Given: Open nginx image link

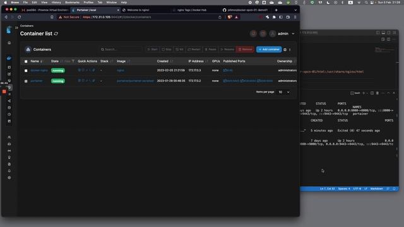Looking at the screenshot, I should (x=121, y=70).
